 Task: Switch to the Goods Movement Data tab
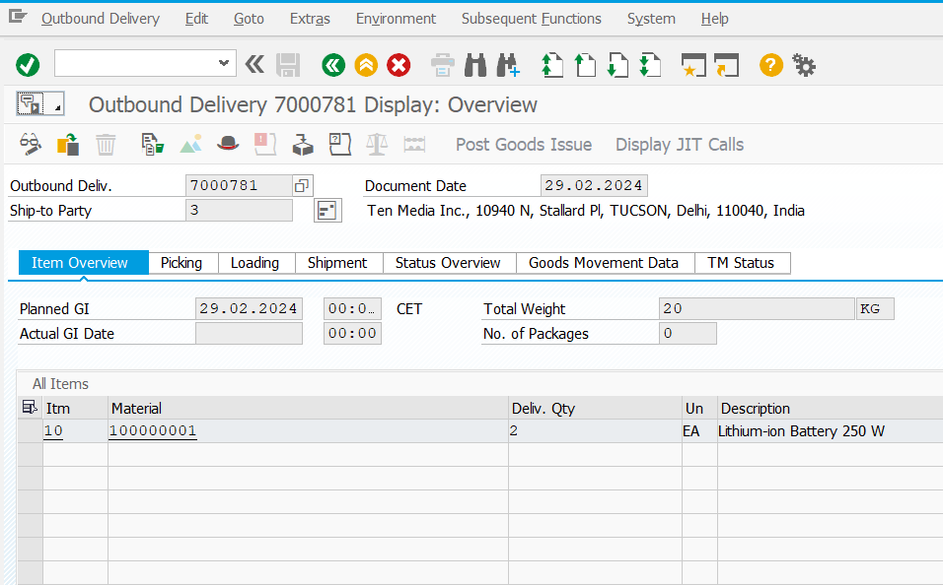(x=604, y=263)
